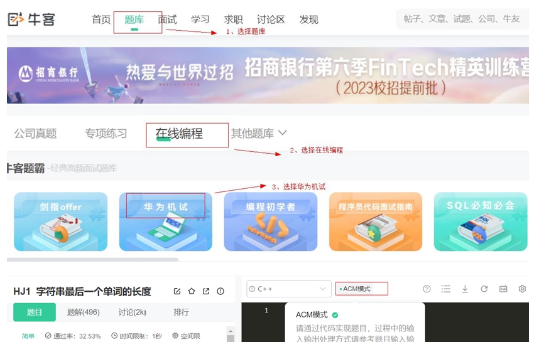Go to 首页 in the top navigation
Viewport: 544px width, 347px height.
point(101,19)
